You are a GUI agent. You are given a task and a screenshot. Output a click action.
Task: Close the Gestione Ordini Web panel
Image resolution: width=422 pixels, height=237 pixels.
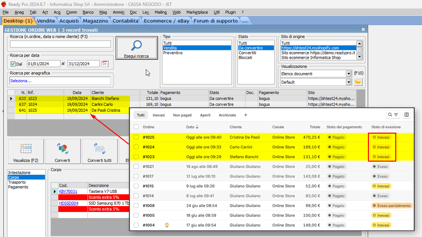[x=363, y=29]
